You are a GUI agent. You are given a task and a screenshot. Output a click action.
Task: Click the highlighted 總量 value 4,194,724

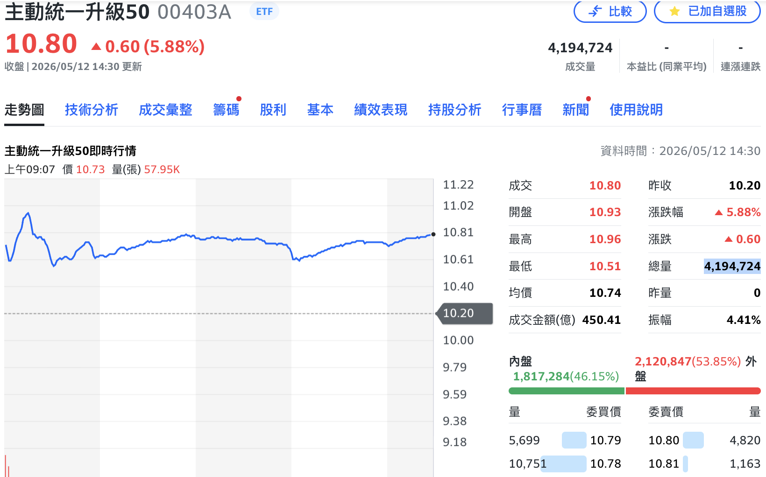tap(732, 267)
